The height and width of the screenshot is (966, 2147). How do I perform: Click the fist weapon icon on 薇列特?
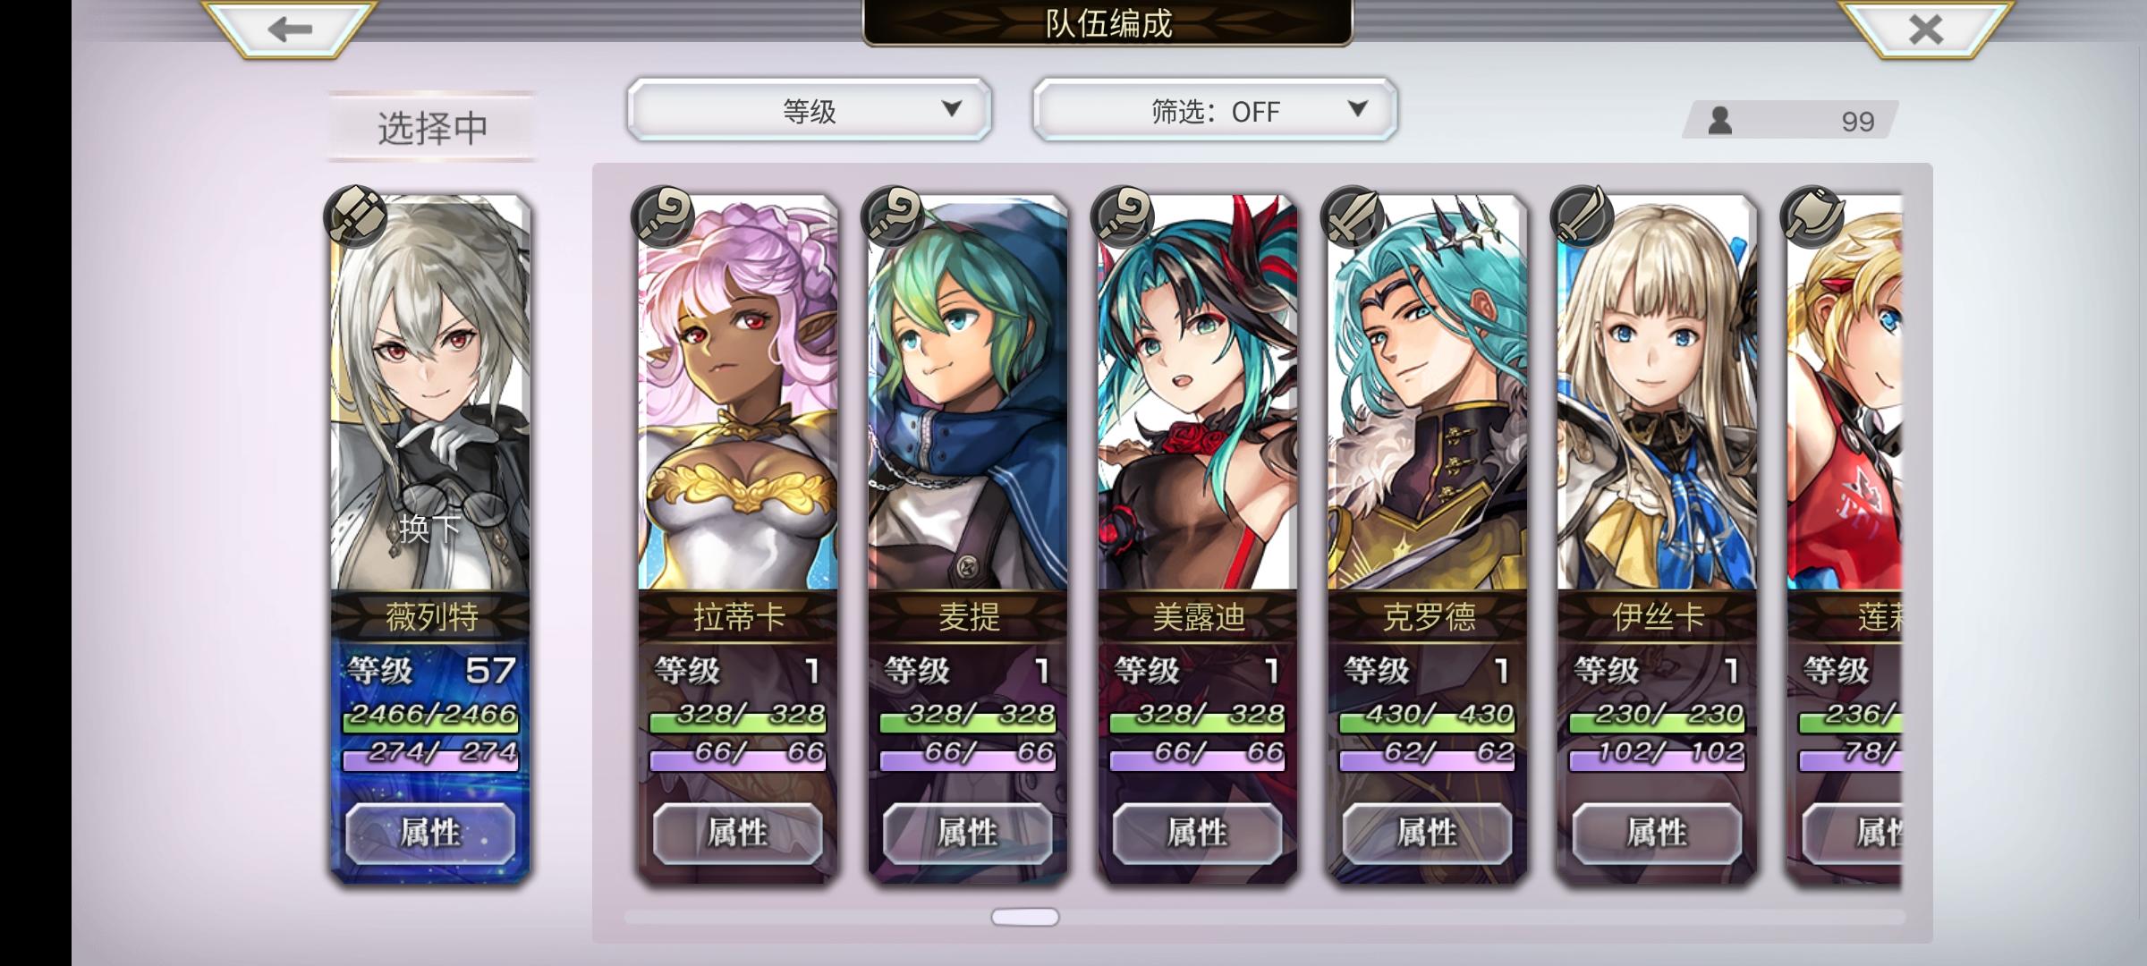pos(355,216)
